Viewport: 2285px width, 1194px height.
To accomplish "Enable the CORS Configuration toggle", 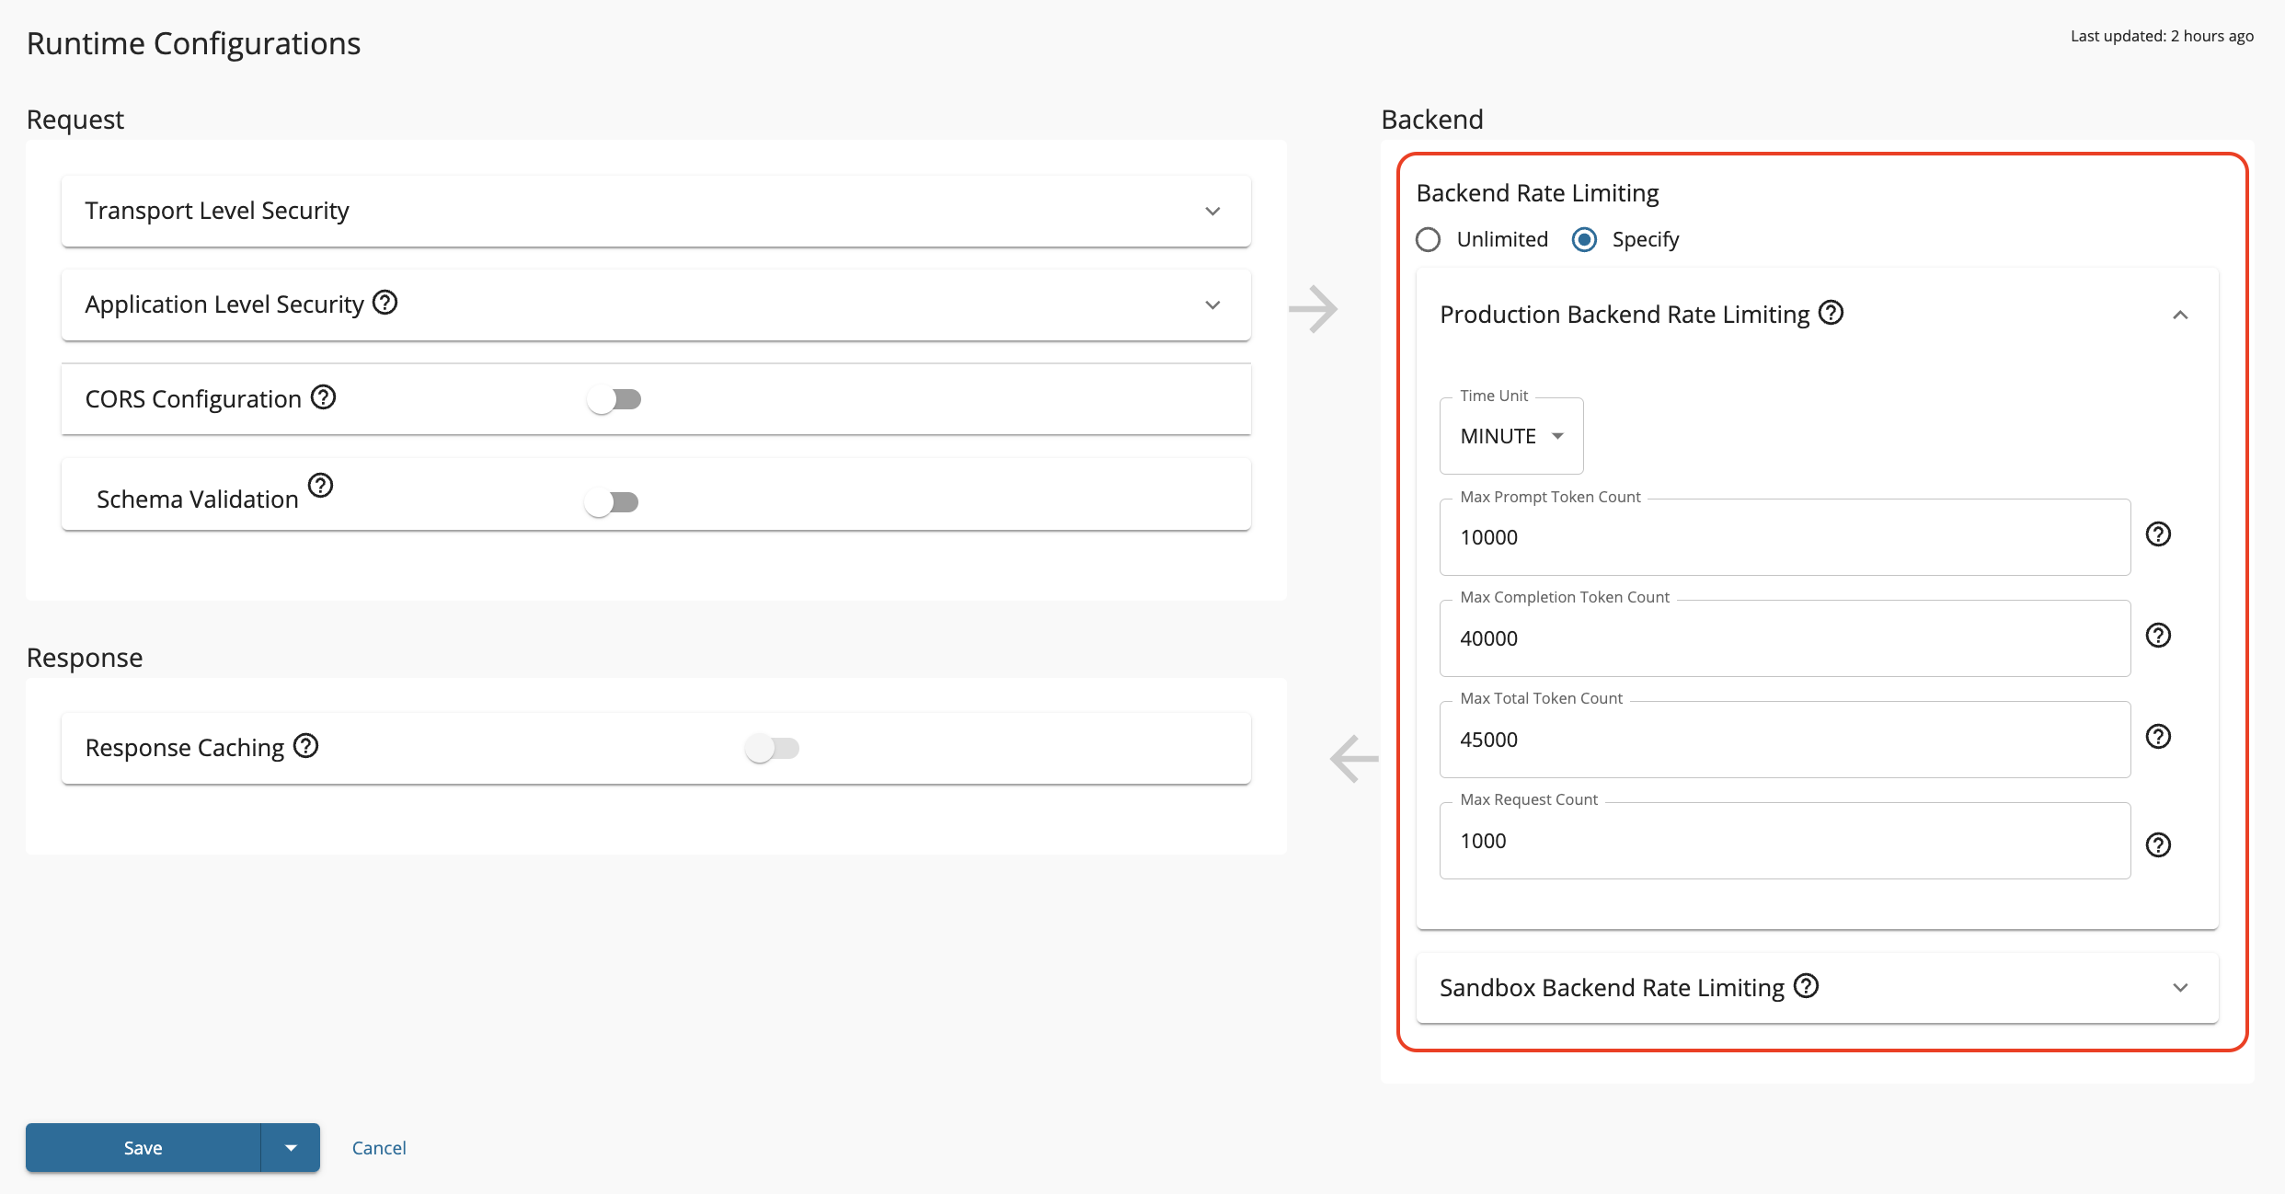I will coord(614,399).
